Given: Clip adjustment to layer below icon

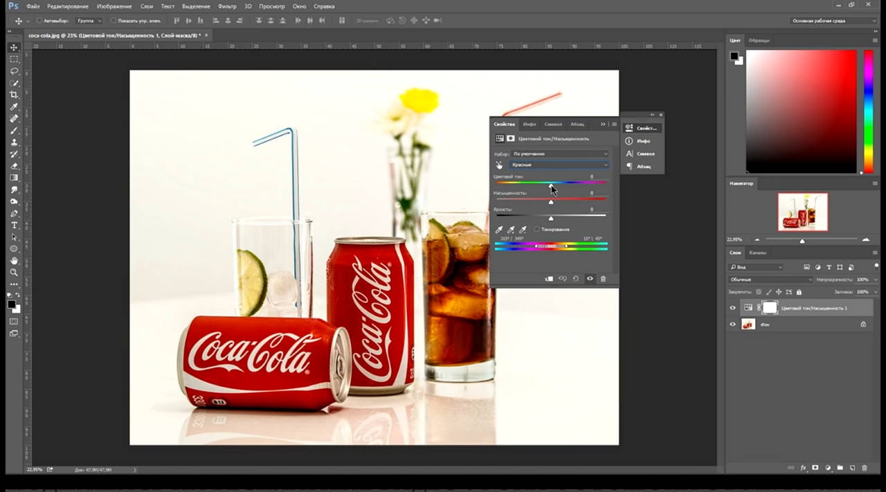Looking at the screenshot, I should (x=549, y=278).
